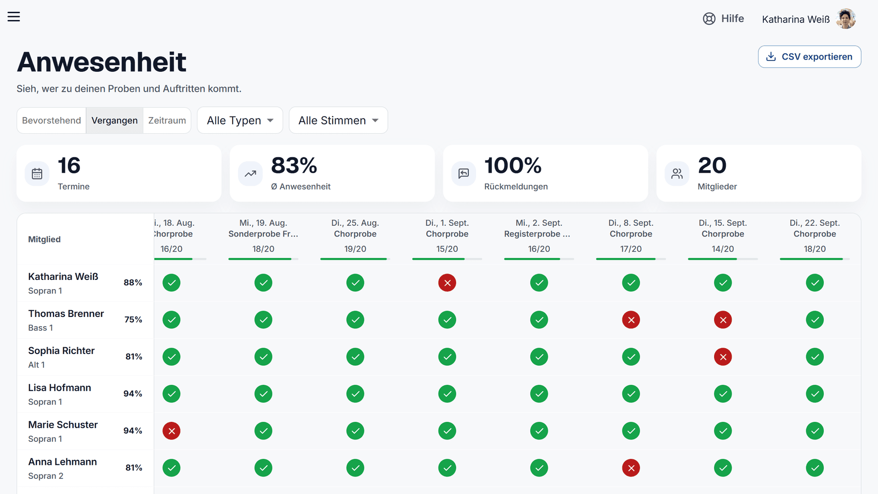The height and width of the screenshot is (494, 878).
Task: Open the Alle Stimmen dropdown
Action: pos(339,120)
